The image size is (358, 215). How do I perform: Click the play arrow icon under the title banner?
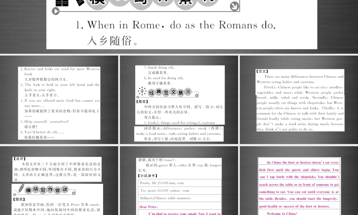[56, 11]
